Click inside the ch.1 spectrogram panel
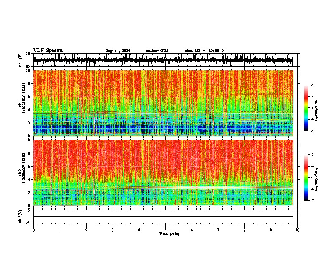335x258 pixels. point(163,103)
